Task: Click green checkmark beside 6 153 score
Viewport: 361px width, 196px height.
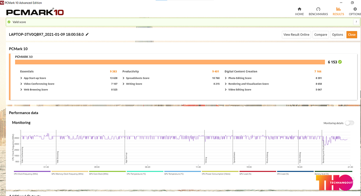Action: pos(340,62)
